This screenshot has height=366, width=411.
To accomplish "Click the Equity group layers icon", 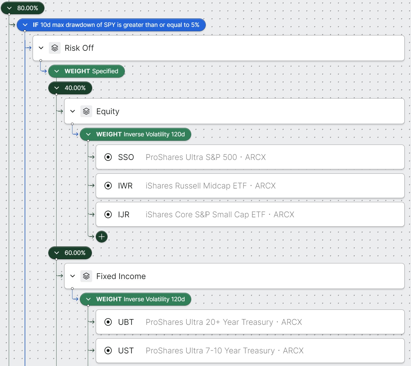I will (86, 111).
